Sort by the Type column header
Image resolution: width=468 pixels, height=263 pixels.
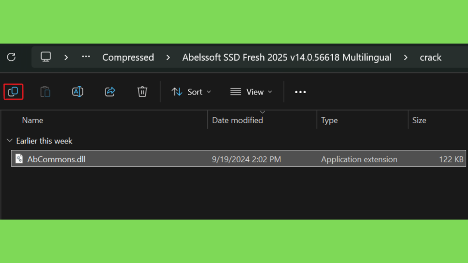click(329, 120)
